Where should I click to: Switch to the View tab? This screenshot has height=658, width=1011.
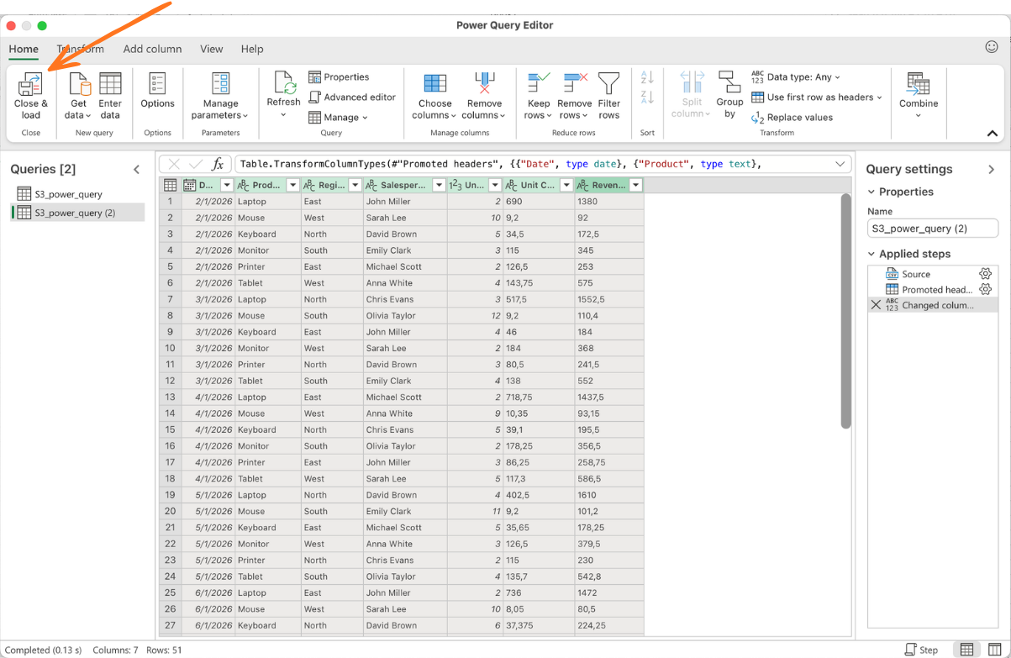tap(212, 49)
